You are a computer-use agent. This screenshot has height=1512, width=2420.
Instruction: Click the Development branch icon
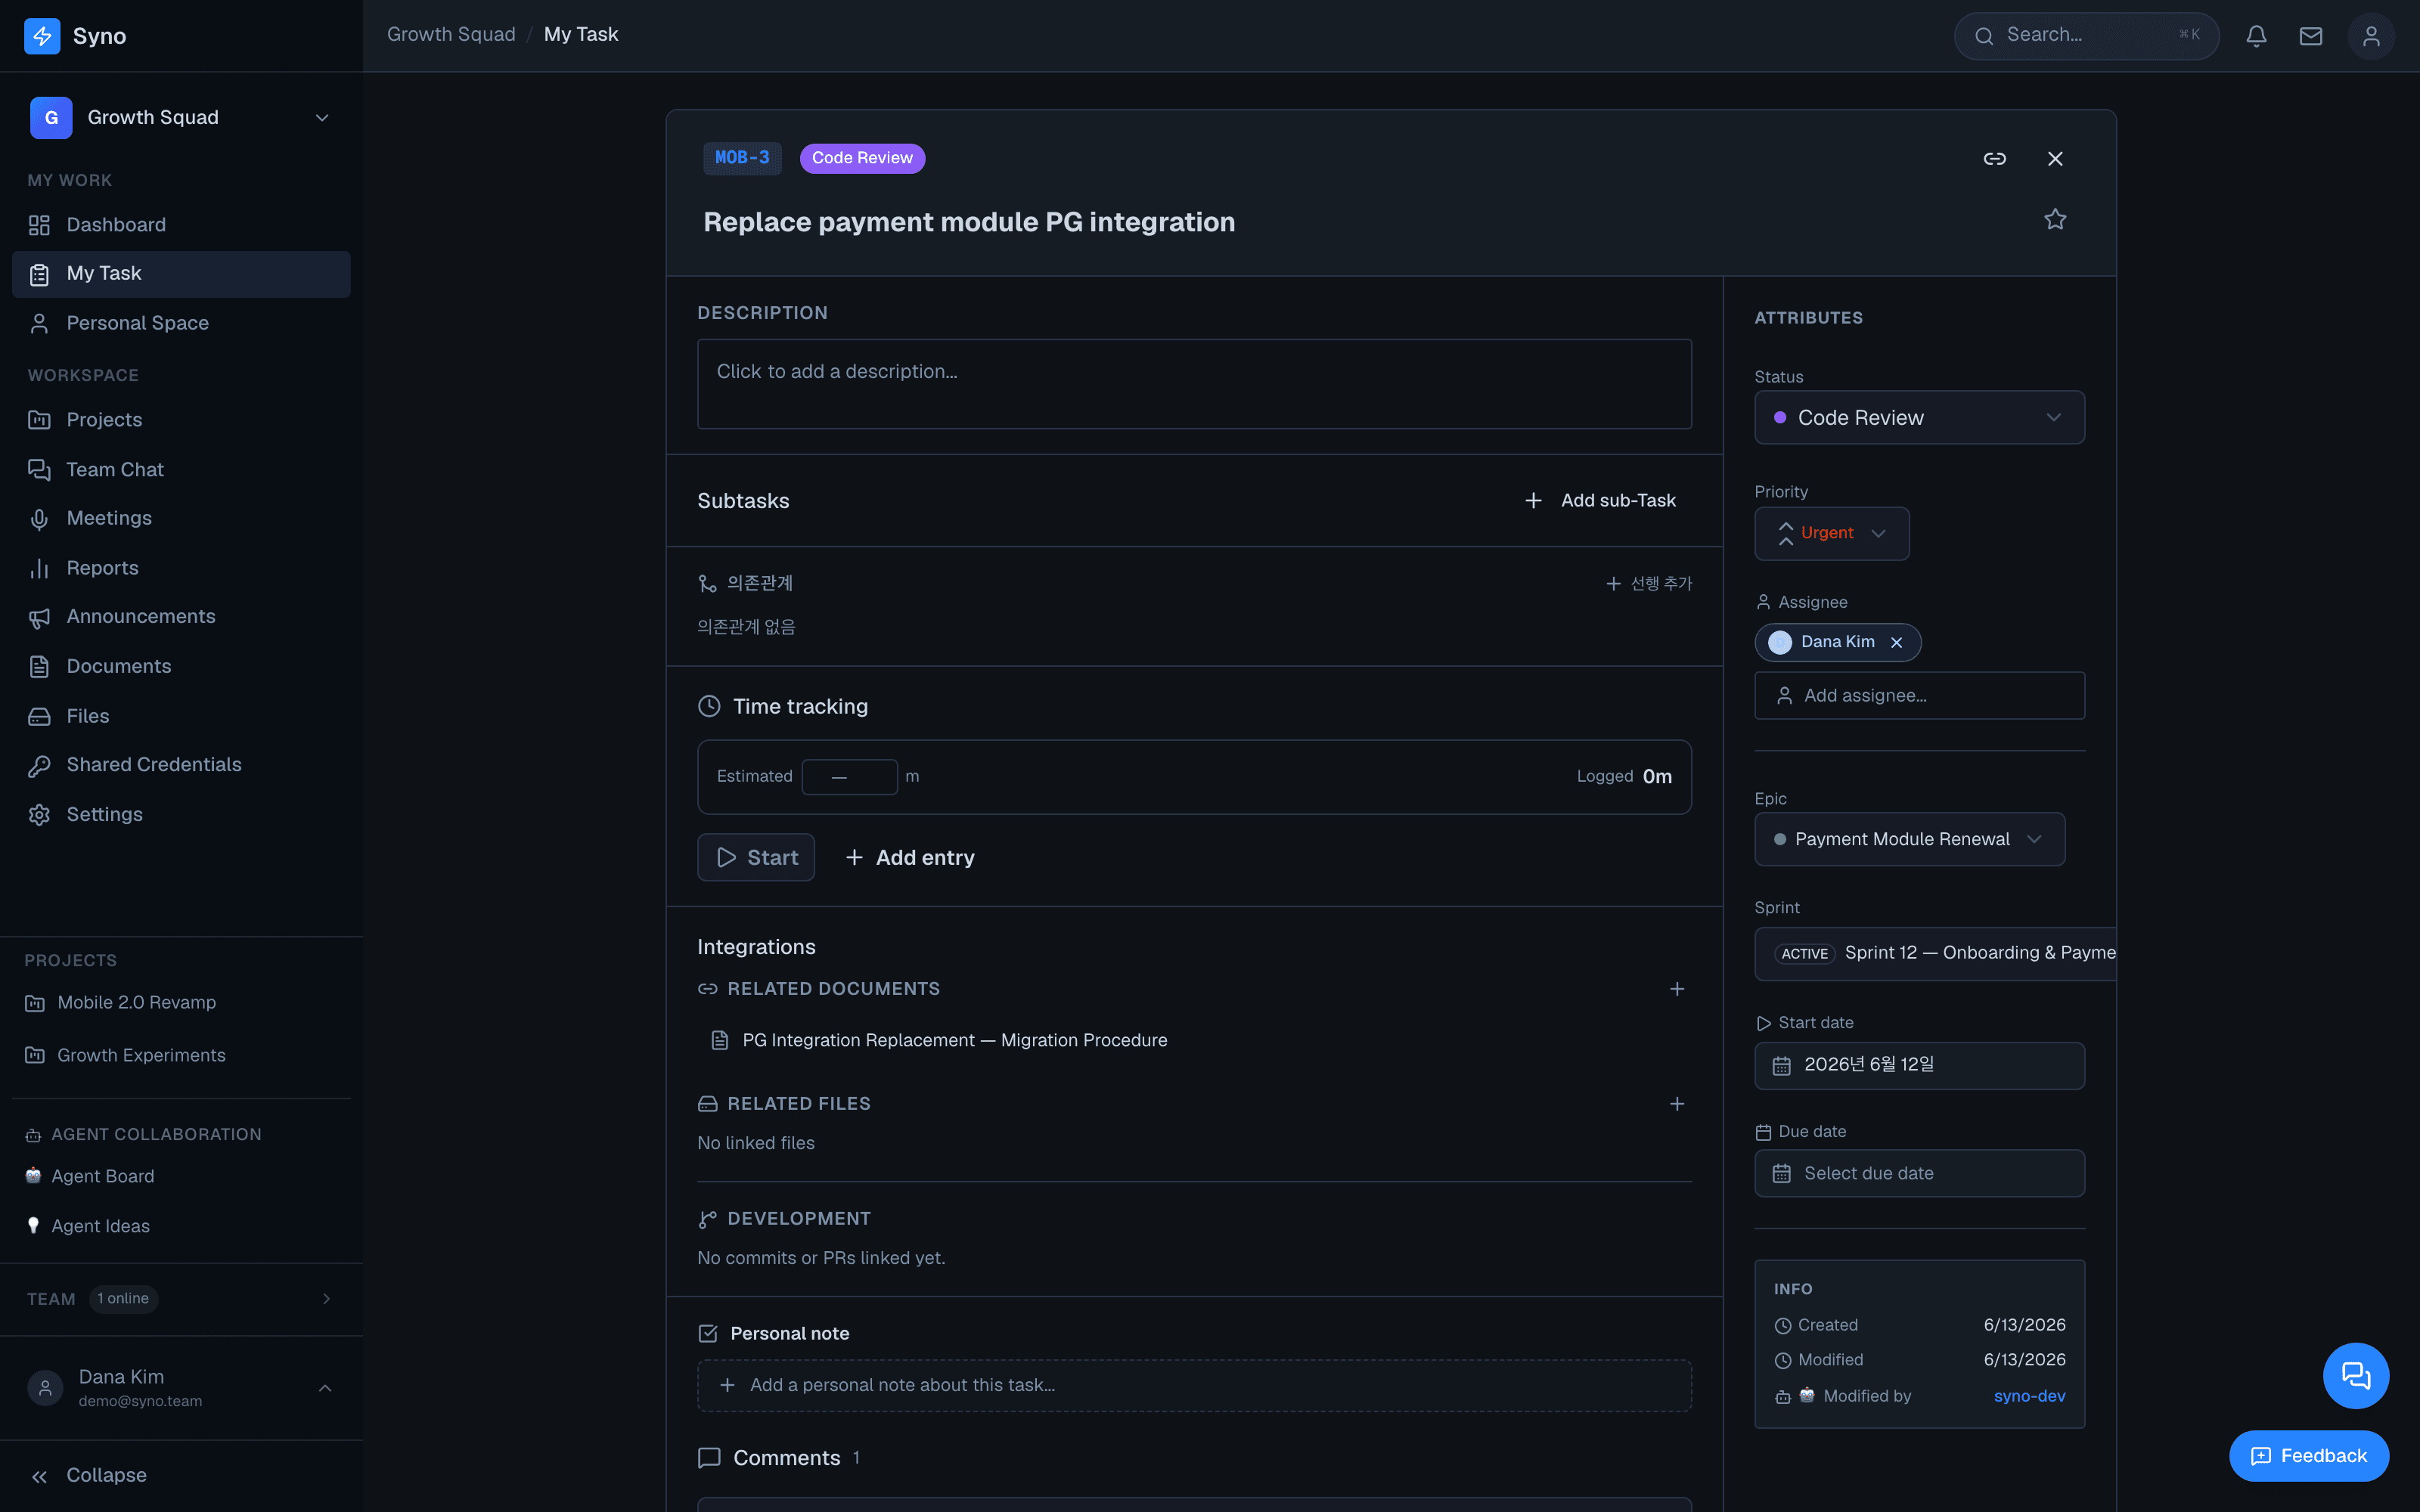point(707,1219)
